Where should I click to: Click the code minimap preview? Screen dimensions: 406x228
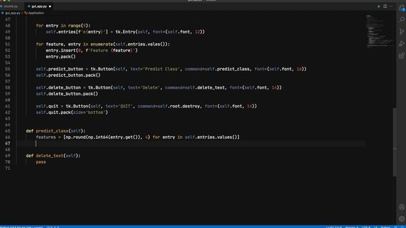point(379,31)
